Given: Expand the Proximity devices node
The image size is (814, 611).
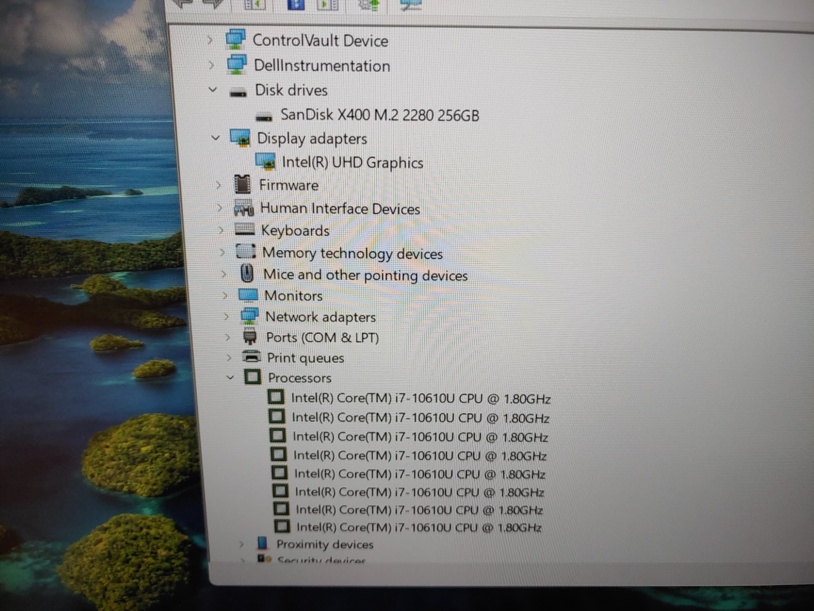Looking at the screenshot, I should (x=241, y=544).
